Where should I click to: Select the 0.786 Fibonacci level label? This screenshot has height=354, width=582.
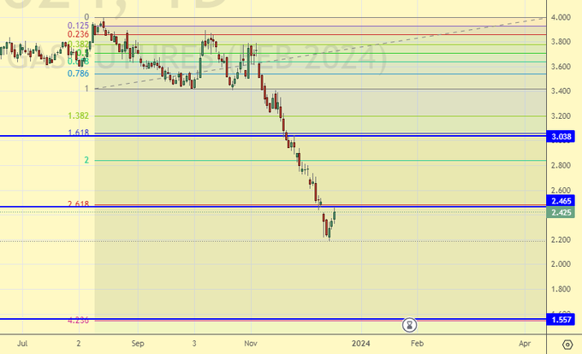(78, 74)
